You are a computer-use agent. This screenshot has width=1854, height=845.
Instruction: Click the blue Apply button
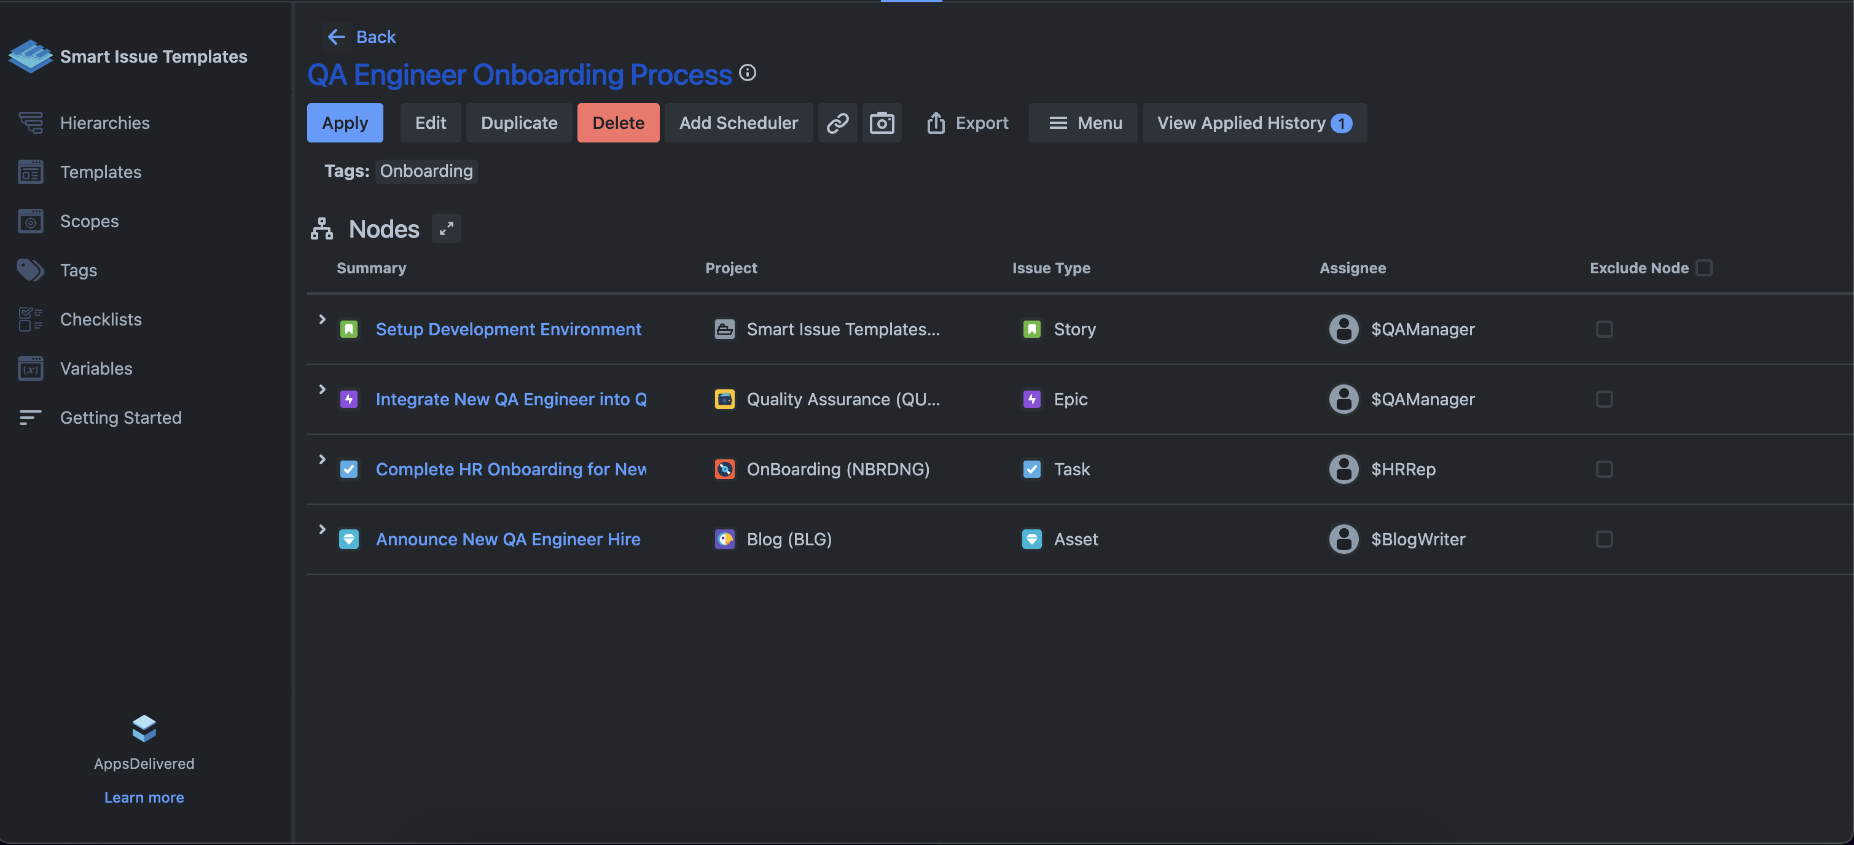tap(345, 123)
